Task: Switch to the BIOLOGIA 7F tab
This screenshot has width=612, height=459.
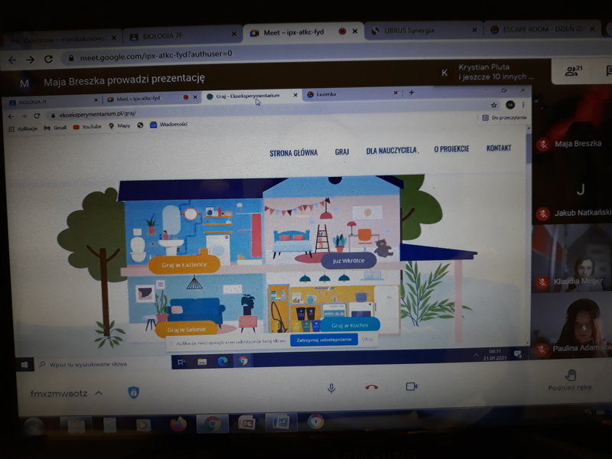Action: click(176, 35)
